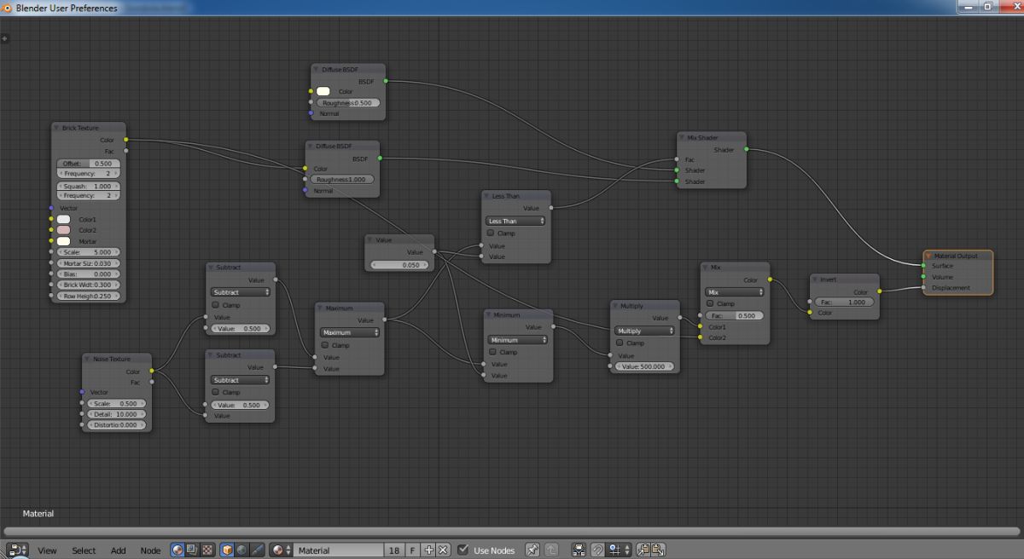The image size is (1024, 559).
Task: Click the Row Height 0.250 field
Action: click(89, 297)
